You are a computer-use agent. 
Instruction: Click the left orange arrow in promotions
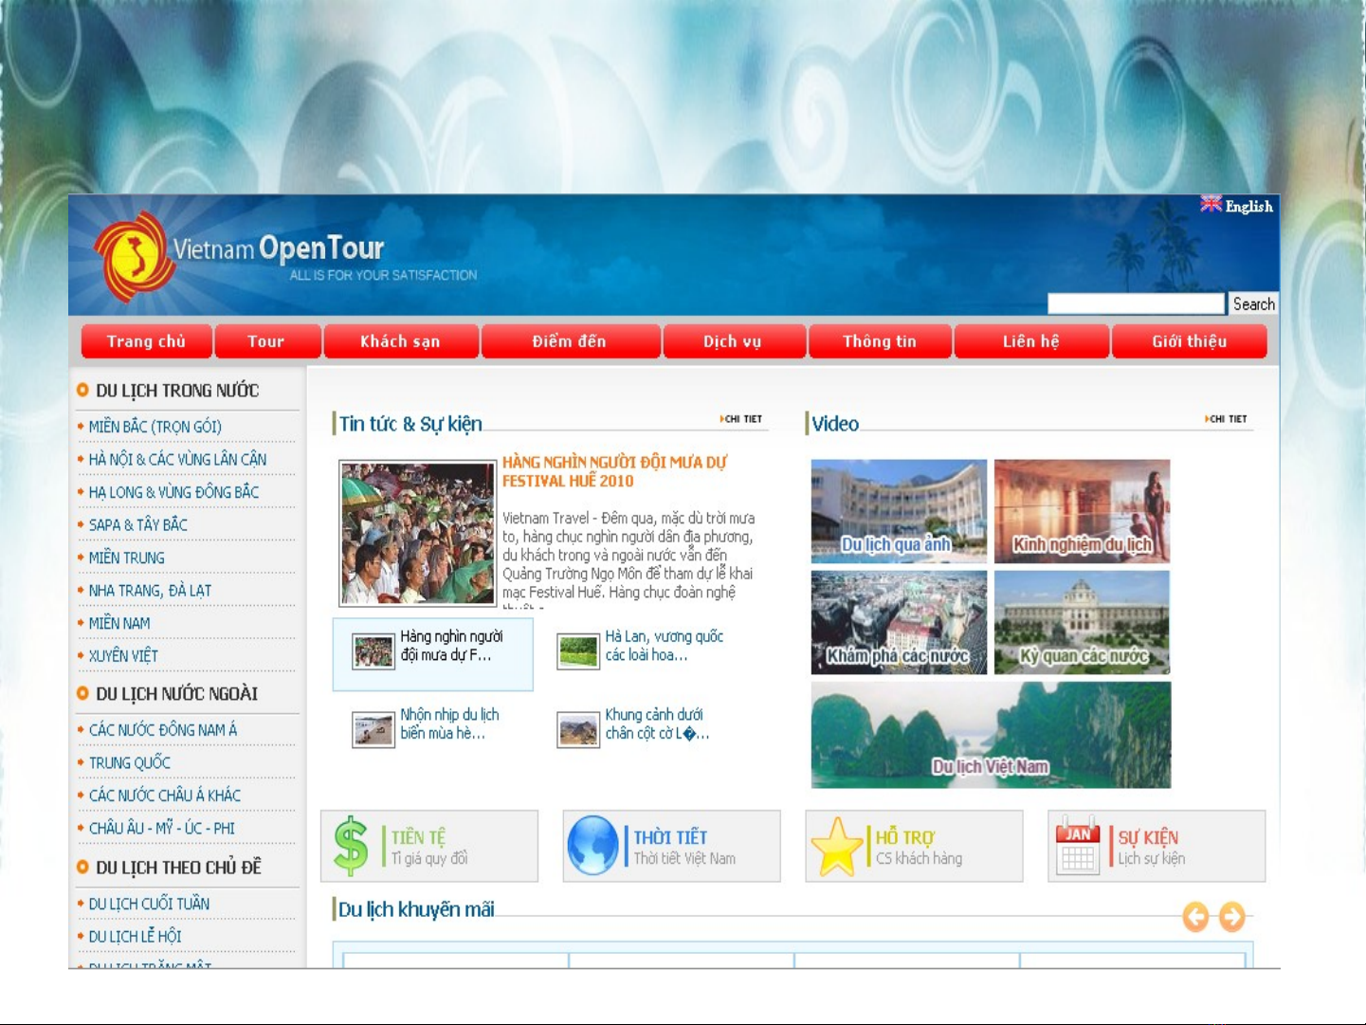(x=1195, y=917)
